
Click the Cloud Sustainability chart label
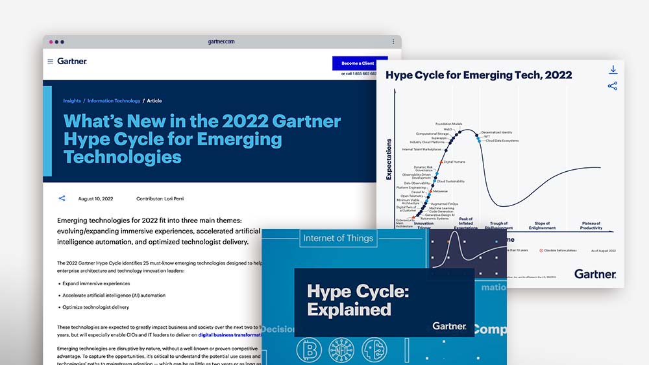point(451,181)
